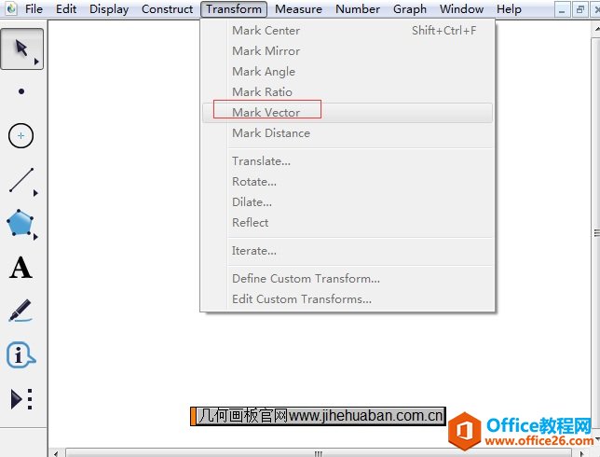Choose Translate... menu item
Viewport: 600px width, 457px height.
(x=348, y=161)
